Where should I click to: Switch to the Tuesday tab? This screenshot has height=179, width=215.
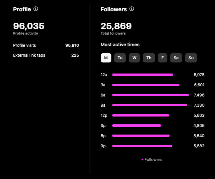pos(120,58)
